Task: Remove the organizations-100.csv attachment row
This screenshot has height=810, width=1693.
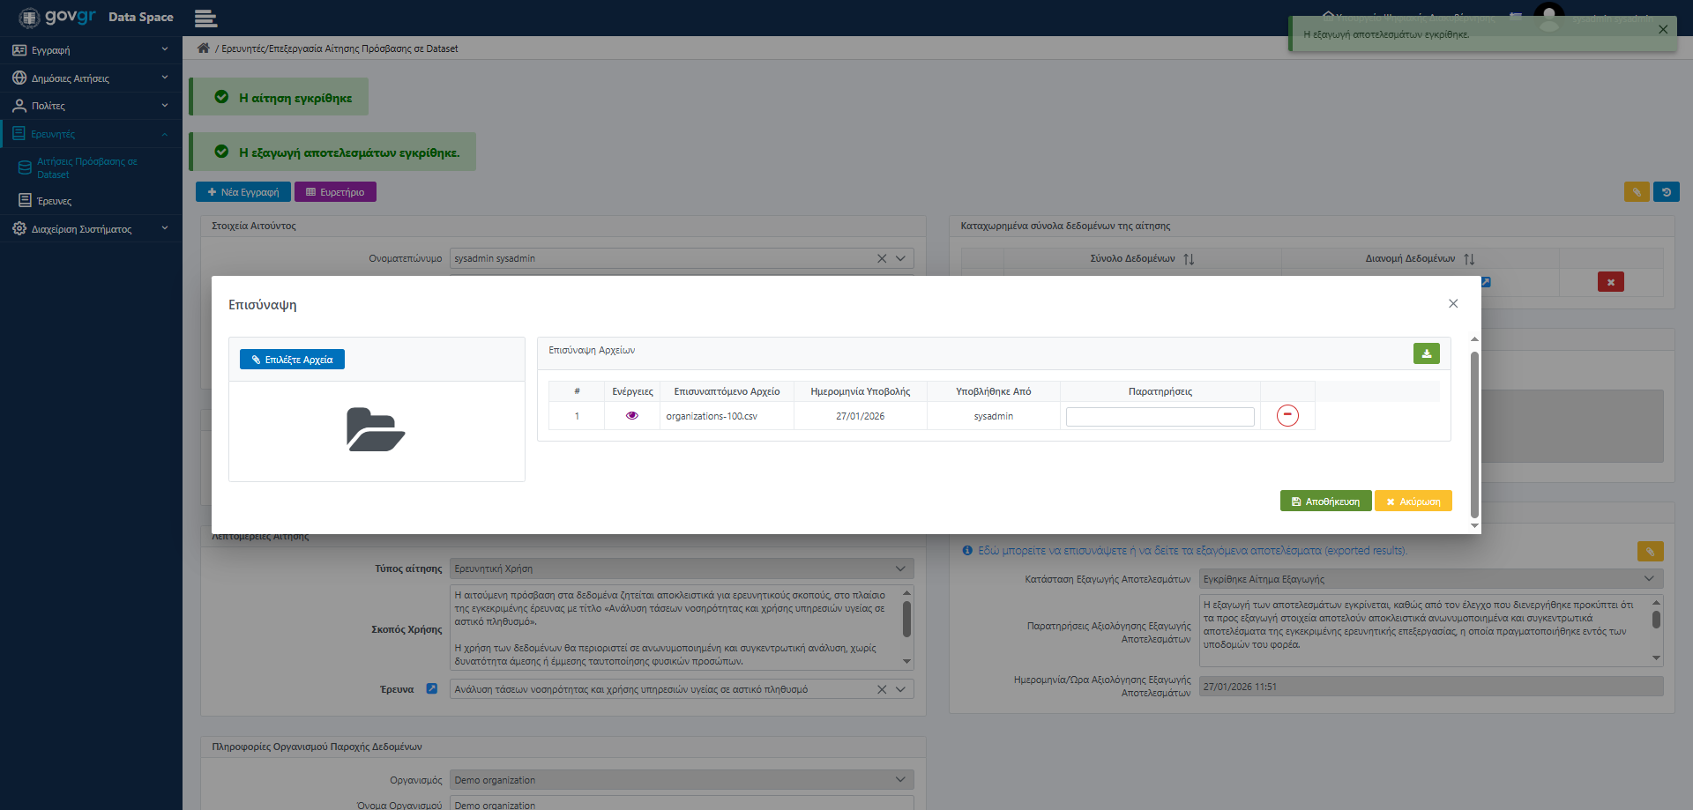Action: (1287, 415)
